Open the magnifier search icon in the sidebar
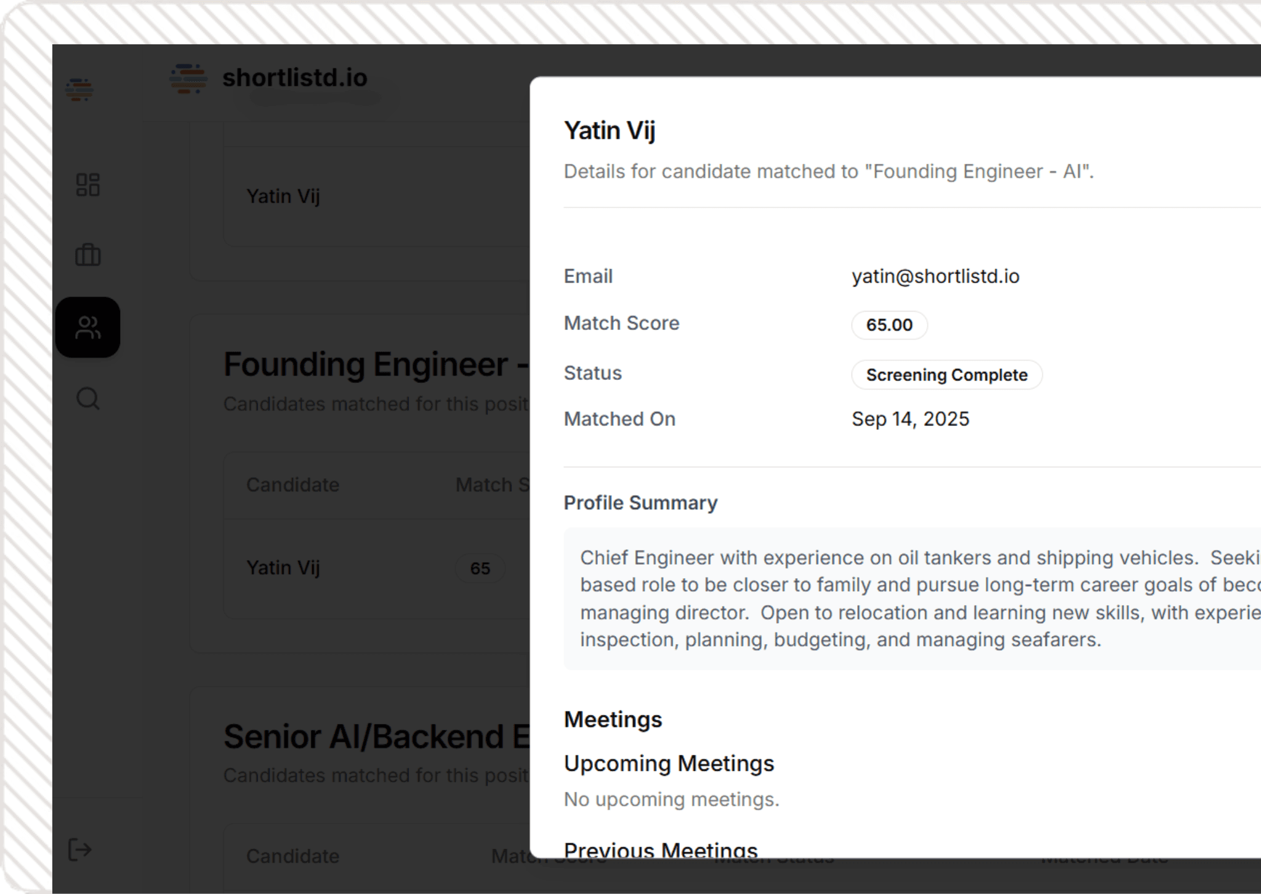 click(x=87, y=398)
